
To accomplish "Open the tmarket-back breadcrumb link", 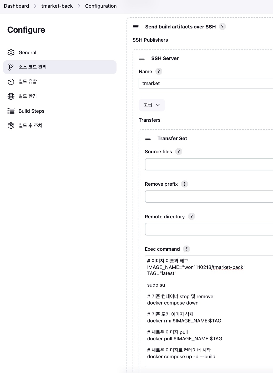I will 57,6.
